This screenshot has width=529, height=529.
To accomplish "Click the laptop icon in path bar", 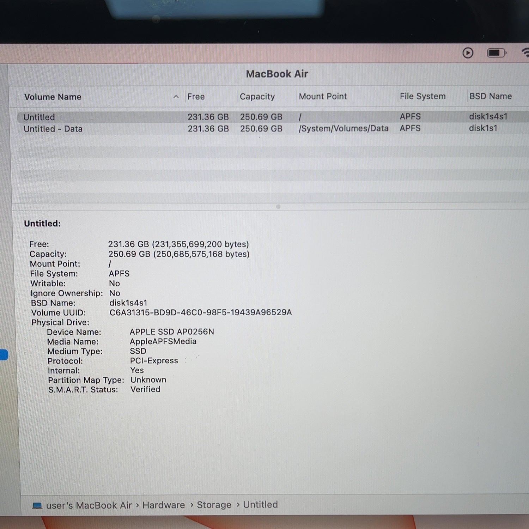I will (37, 506).
